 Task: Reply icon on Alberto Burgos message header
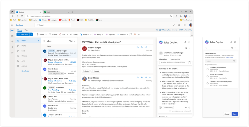click(x=138, y=47)
